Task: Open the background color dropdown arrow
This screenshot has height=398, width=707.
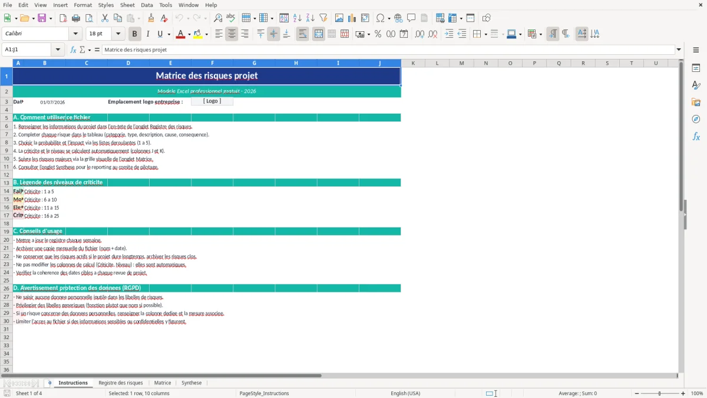Action: tap(206, 35)
